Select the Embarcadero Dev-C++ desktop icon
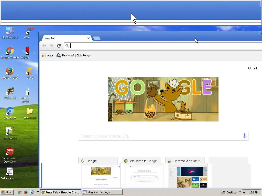This screenshot has height=196, width=262. 10,155
